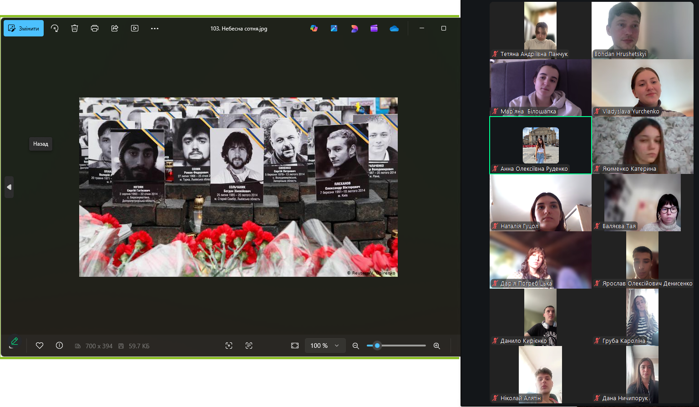Select the file title 103. Небесна сотня.jpg
The width and height of the screenshot is (699, 407).
pos(239,28)
